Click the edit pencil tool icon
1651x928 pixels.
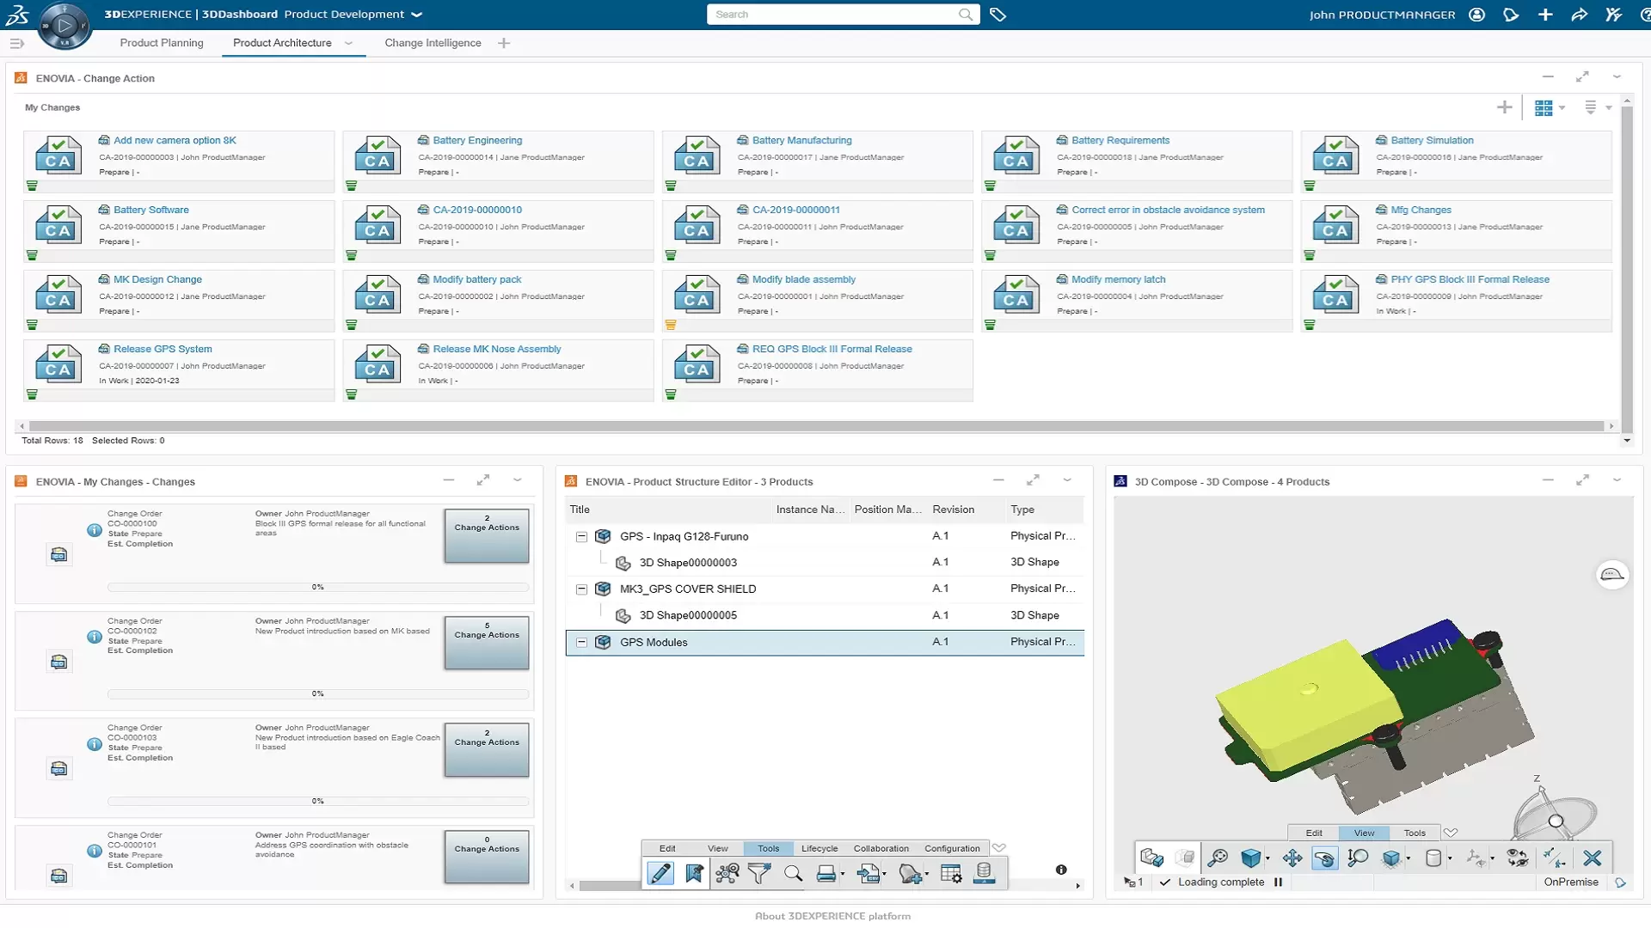tap(660, 874)
